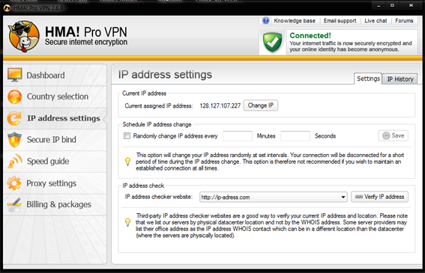Open Dashboard from the sidebar
Image resolution: width=425 pixels, height=273 pixels.
pos(55,76)
